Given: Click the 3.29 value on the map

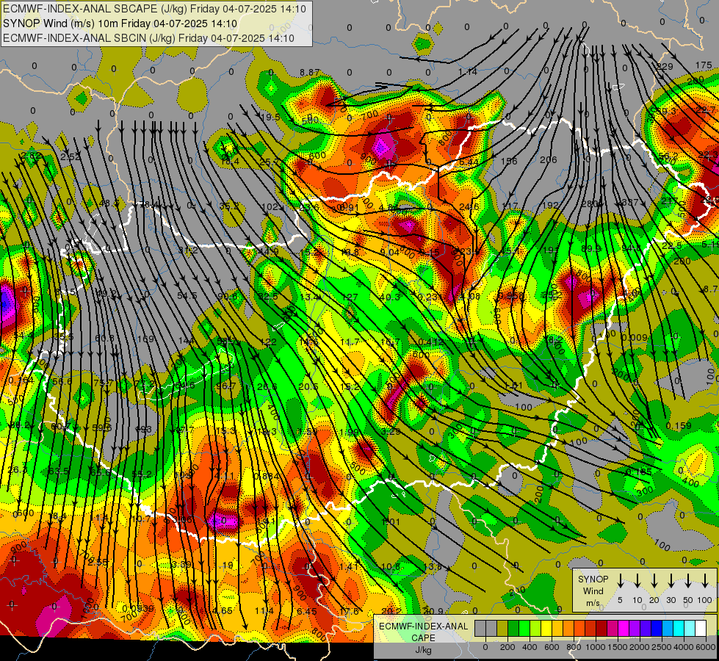Looking at the screenshot, I should click(x=391, y=431).
